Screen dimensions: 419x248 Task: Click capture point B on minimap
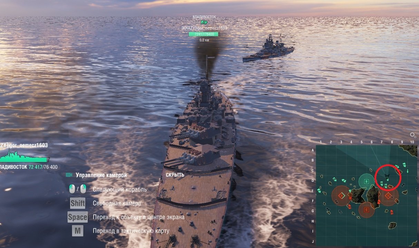pos(366,182)
